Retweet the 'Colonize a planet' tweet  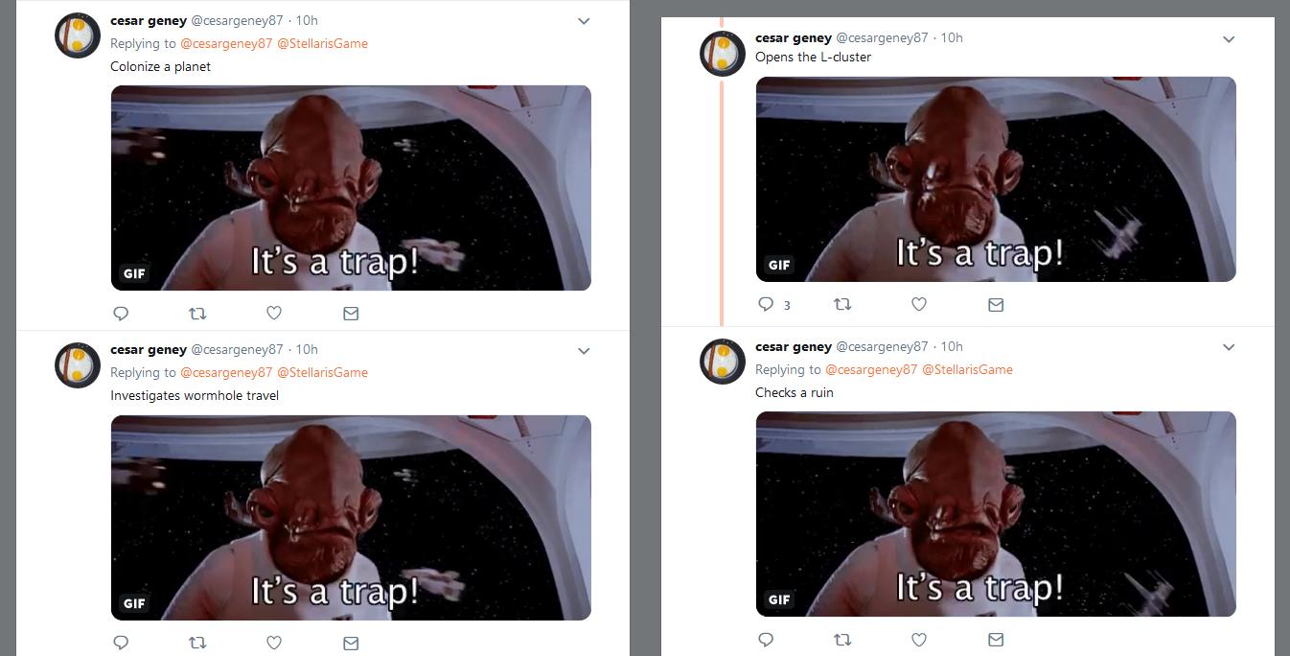click(x=197, y=313)
